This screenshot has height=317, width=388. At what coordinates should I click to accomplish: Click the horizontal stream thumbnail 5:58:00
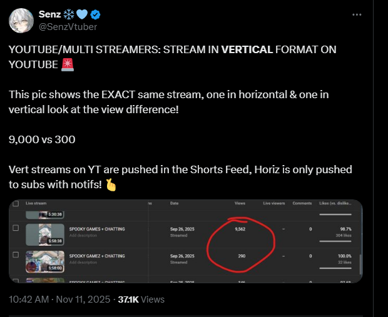tap(45, 261)
